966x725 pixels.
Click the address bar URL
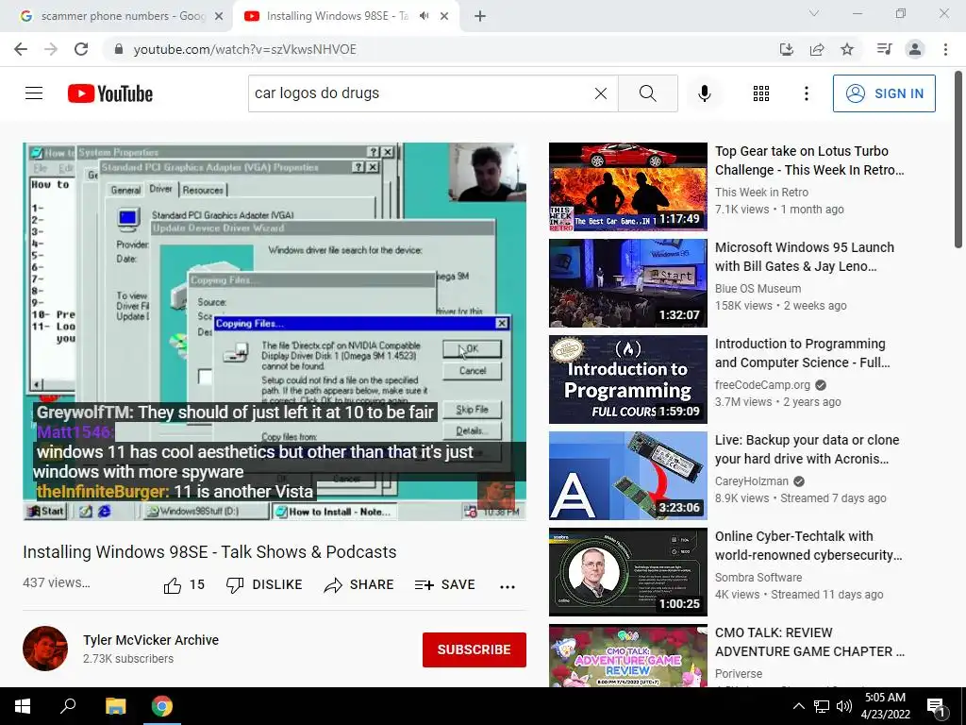pyautogui.click(x=245, y=49)
